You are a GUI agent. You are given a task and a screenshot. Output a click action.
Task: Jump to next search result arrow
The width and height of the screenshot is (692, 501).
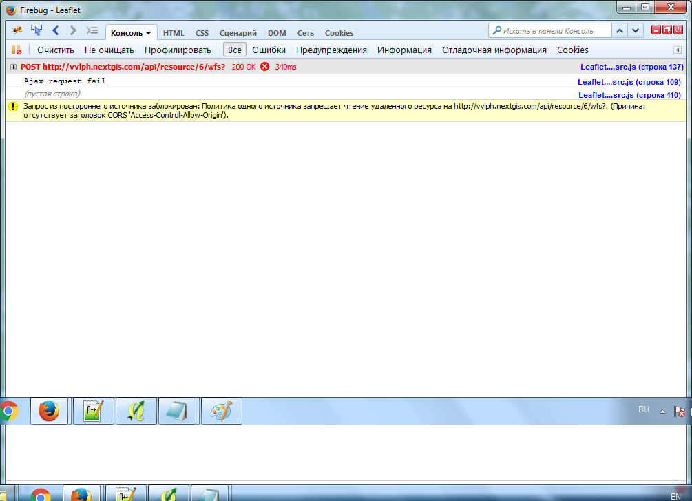(636, 31)
